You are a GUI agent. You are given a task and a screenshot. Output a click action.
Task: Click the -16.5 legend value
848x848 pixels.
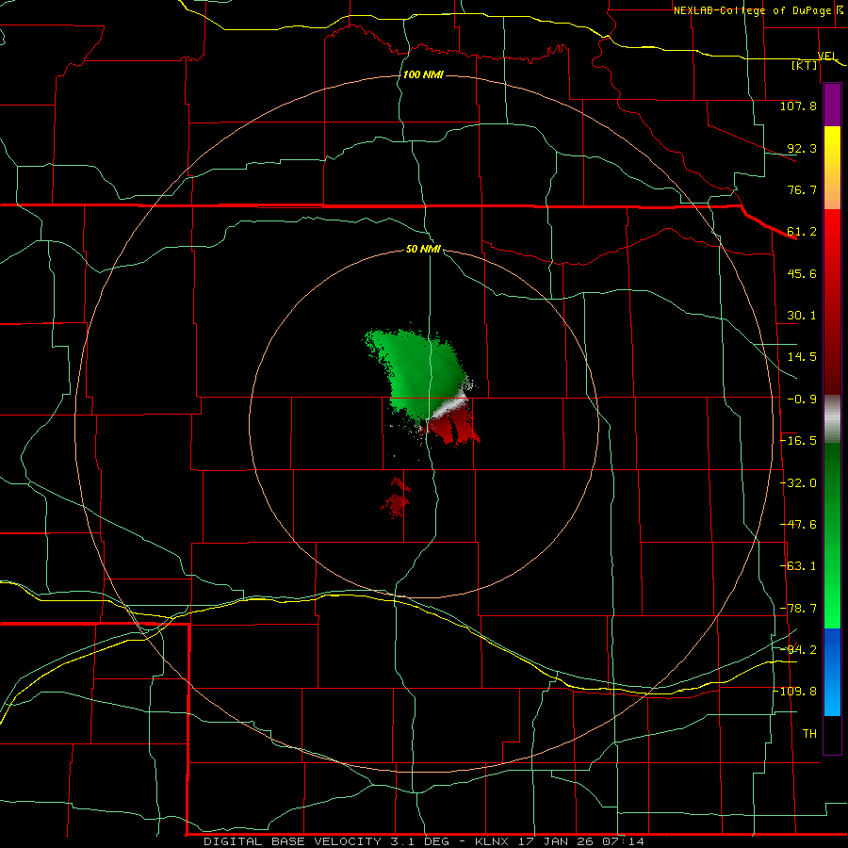coord(798,441)
